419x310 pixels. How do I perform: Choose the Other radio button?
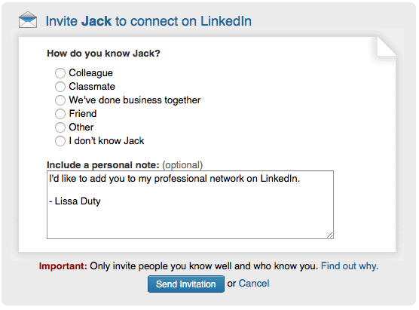pyautogui.click(x=60, y=127)
